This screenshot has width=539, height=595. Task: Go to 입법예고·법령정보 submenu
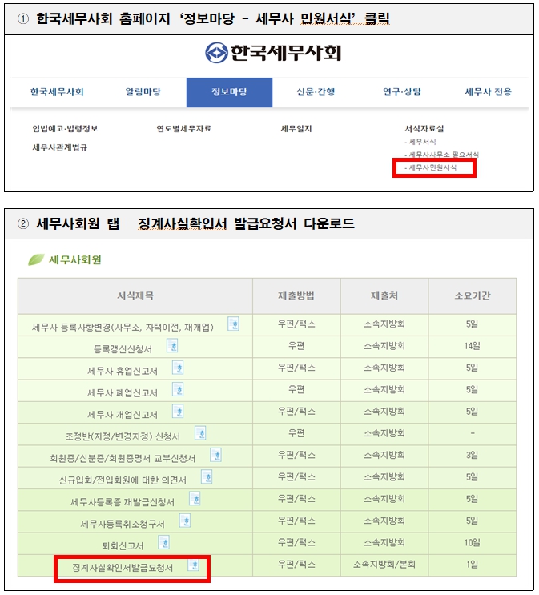pos(66,129)
